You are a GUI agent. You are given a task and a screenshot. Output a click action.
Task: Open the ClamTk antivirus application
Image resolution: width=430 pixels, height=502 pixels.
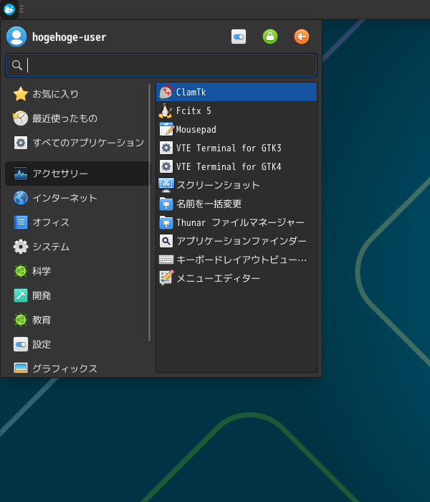click(x=191, y=93)
